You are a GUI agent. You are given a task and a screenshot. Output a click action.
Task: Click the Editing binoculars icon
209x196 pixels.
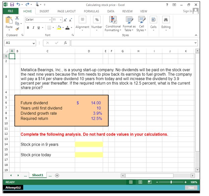(x=166, y=19)
